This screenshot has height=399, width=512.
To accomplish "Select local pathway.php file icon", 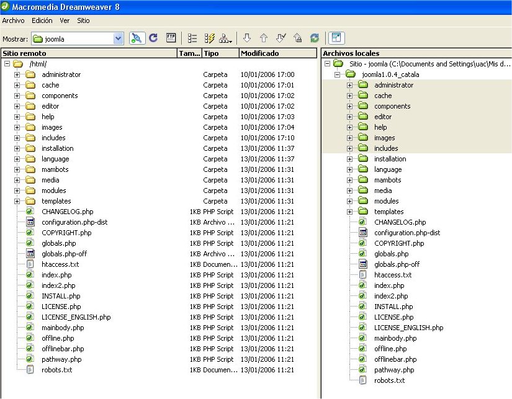I will (363, 369).
